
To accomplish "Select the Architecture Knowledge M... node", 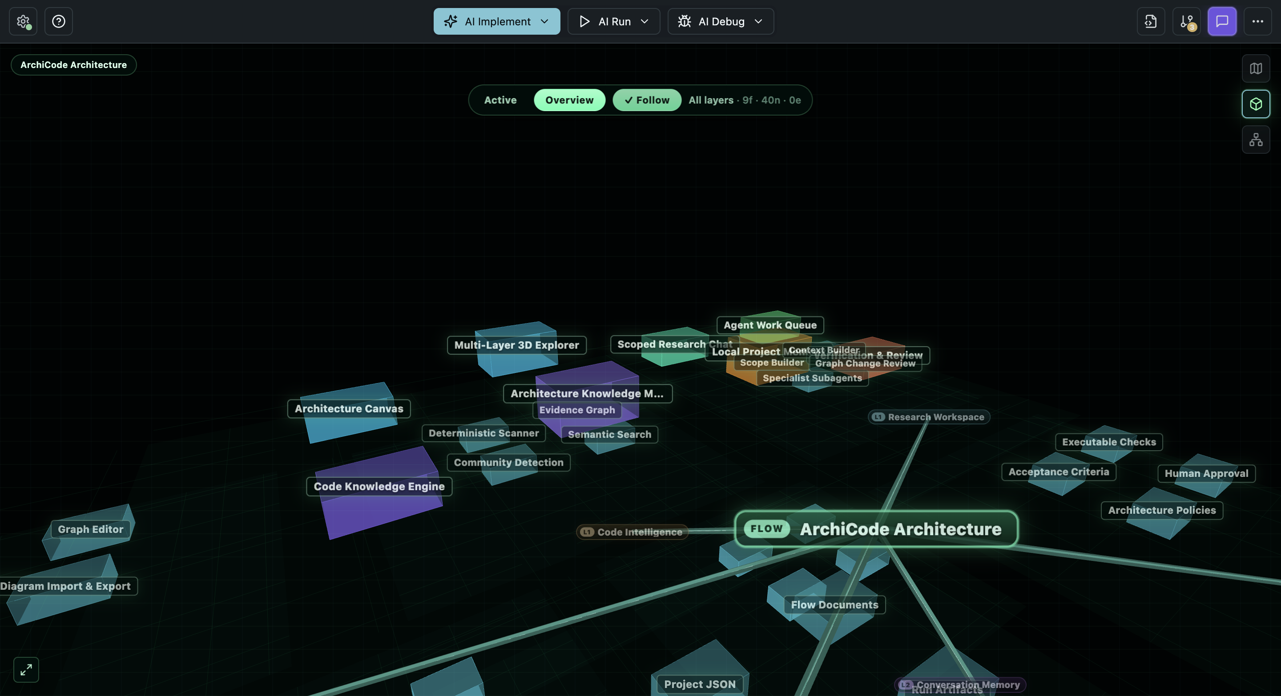I will click(587, 393).
